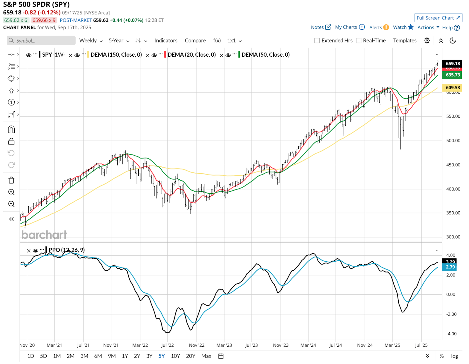Click the green DEMA 50 color swatch
Screen dimensions: 469x364
[x=239, y=55]
